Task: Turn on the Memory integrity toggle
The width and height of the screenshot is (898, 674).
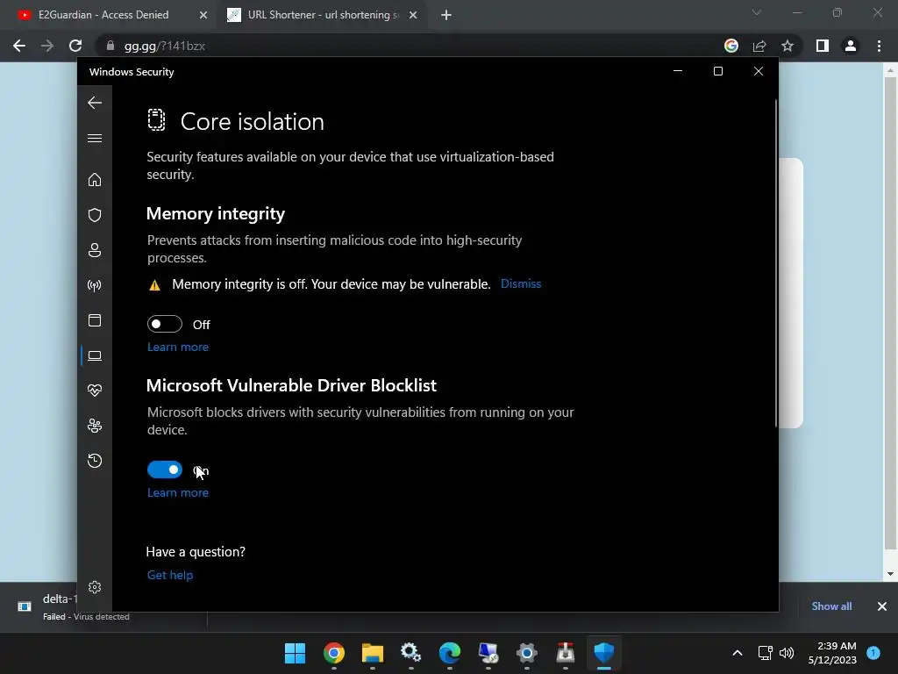Action: pos(164,324)
